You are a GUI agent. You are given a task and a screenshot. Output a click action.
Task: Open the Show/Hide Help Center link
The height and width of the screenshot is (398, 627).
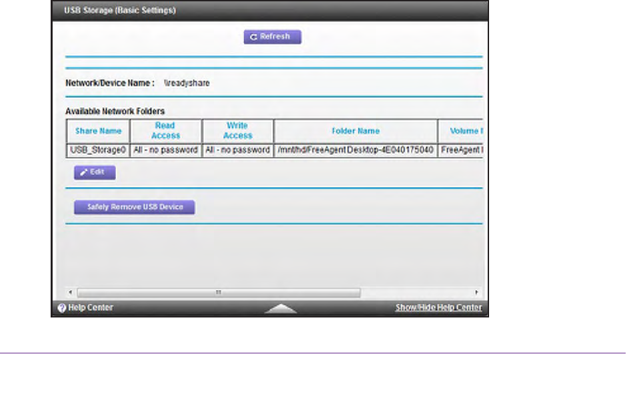pos(438,307)
